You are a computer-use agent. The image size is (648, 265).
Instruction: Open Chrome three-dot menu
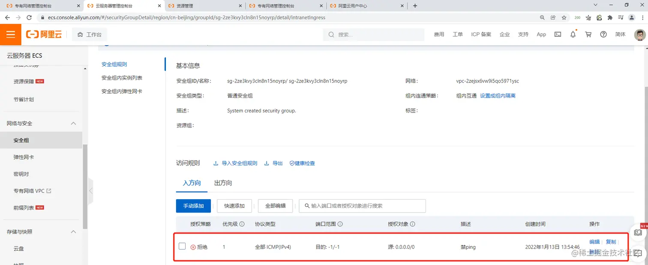pos(642,18)
